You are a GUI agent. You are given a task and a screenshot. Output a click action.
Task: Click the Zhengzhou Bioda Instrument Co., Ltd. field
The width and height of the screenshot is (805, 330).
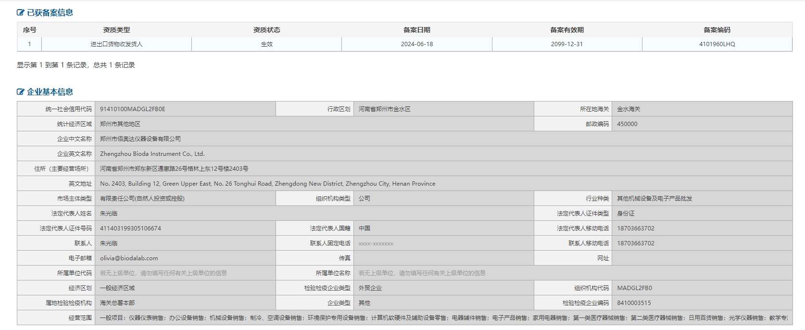coord(444,154)
